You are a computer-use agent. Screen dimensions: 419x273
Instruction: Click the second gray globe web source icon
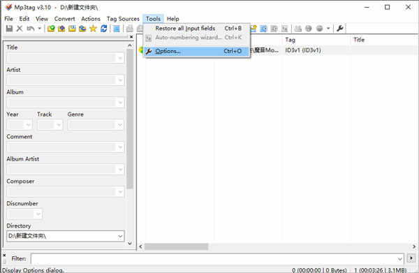(319, 29)
